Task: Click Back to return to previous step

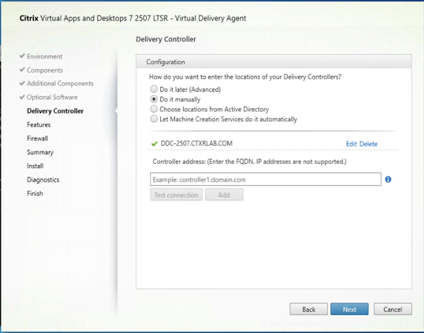Action: pyautogui.click(x=308, y=309)
